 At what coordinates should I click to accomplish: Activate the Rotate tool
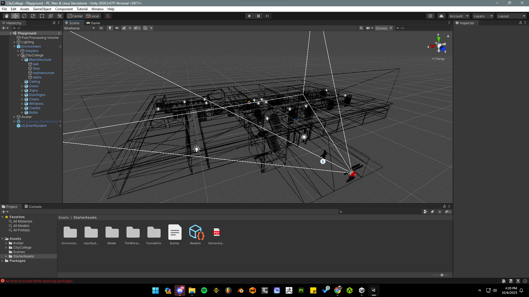coord(24,16)
